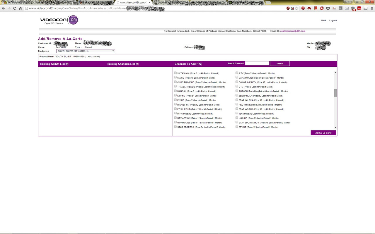
Task: Click the red blocked-plugin icon in address bar
Action: point(288,8)
